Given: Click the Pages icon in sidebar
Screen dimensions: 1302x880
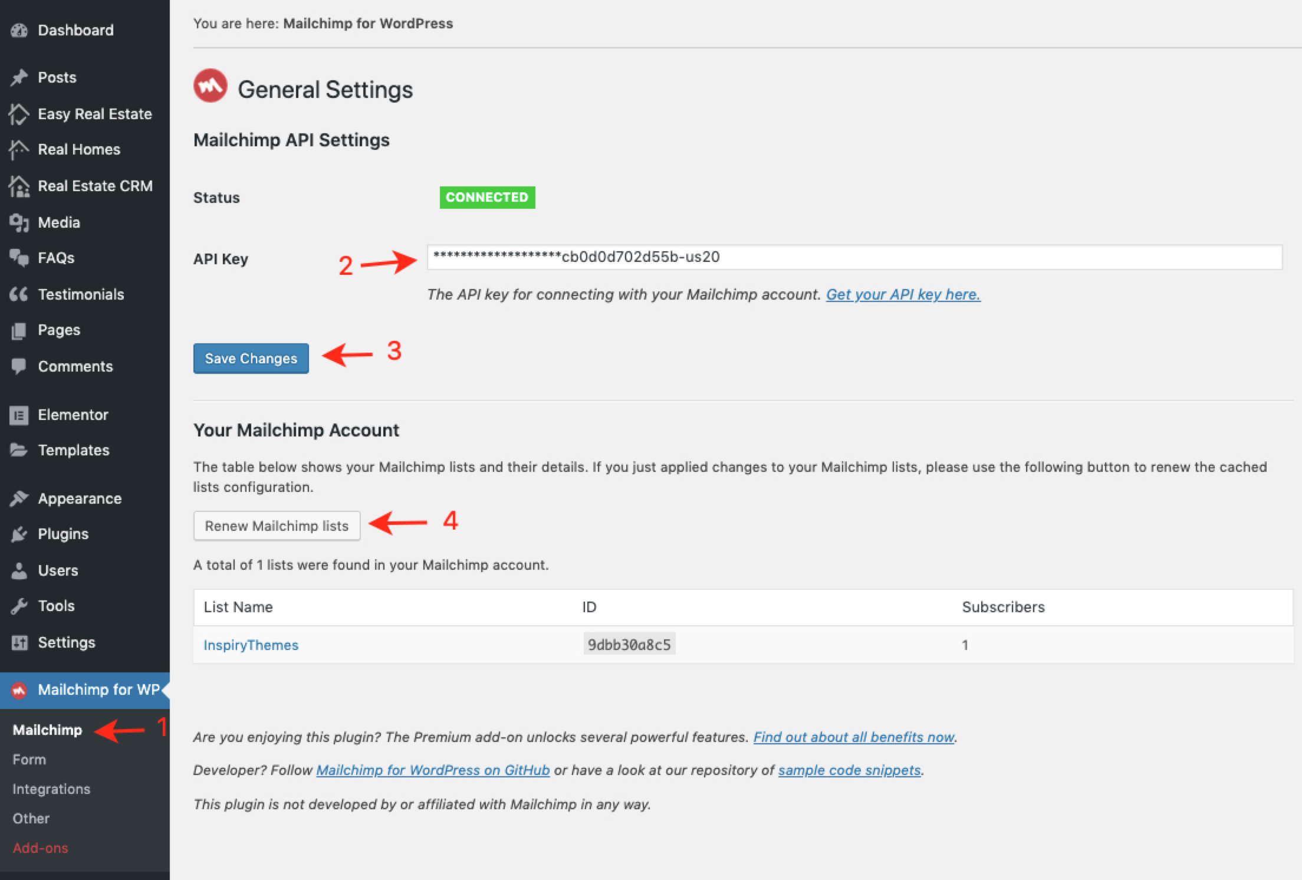Looking at the screenshot, I should coord(19,330).
